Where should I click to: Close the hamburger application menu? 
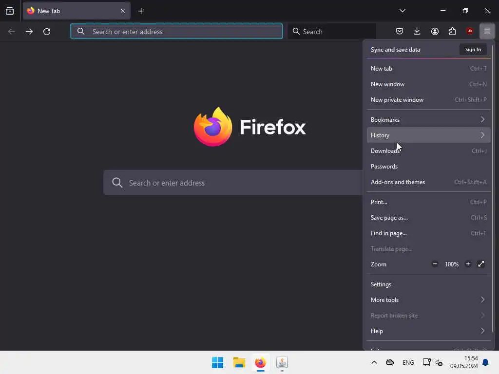(x=487, y=31)
